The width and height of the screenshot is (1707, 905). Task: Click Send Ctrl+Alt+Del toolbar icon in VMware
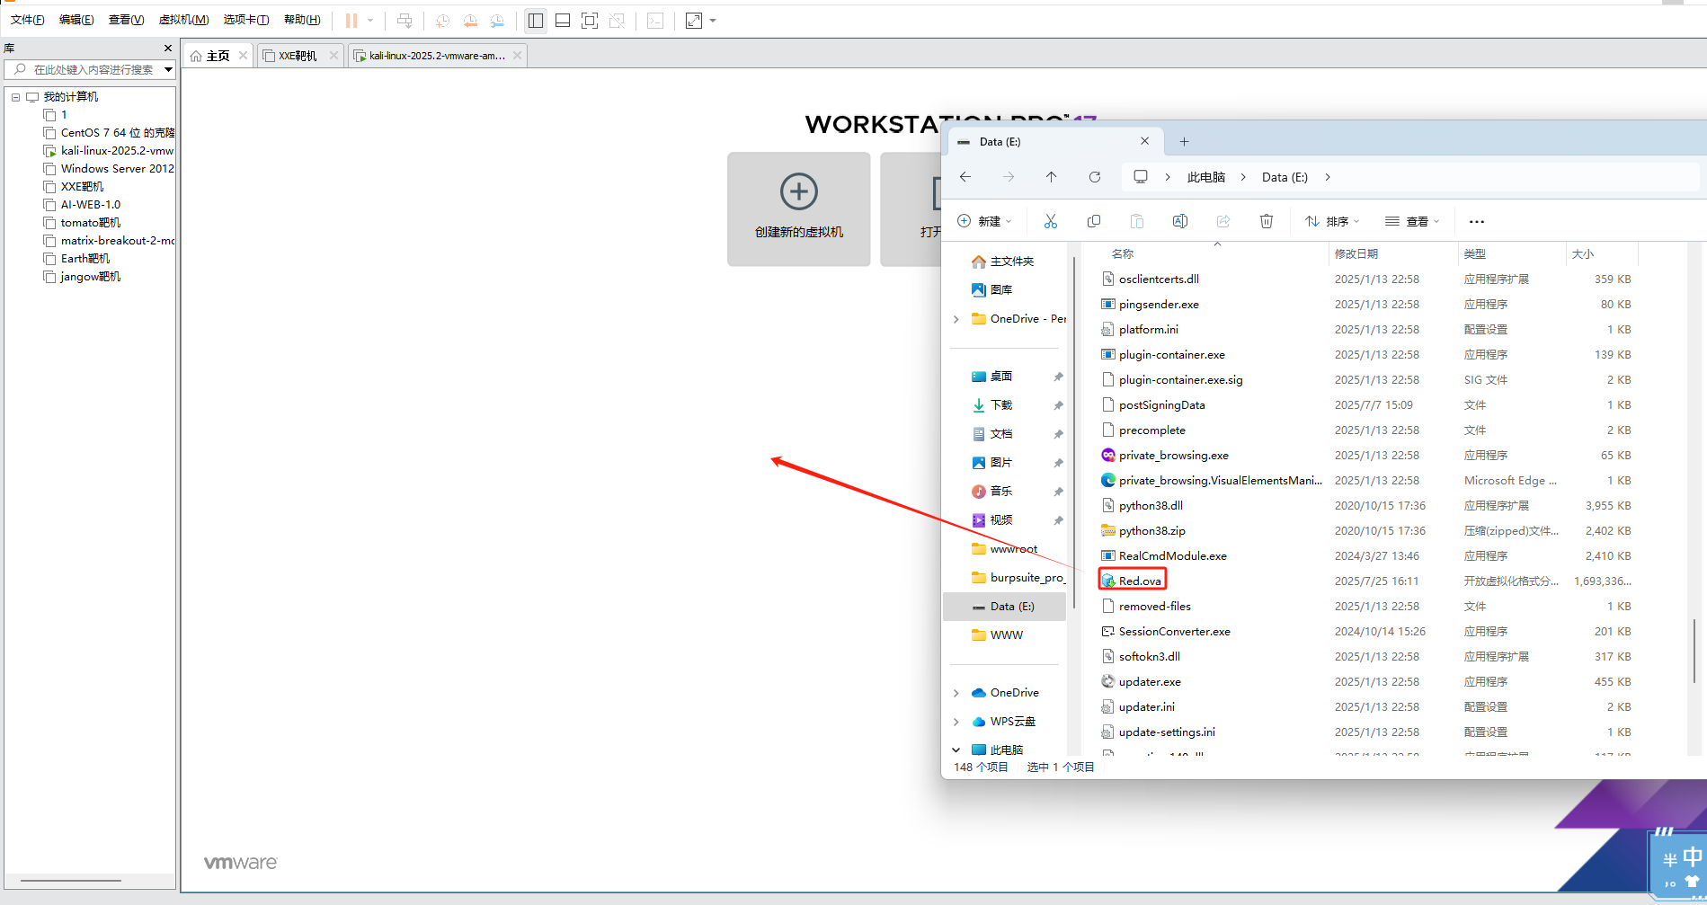click(405, 20)
